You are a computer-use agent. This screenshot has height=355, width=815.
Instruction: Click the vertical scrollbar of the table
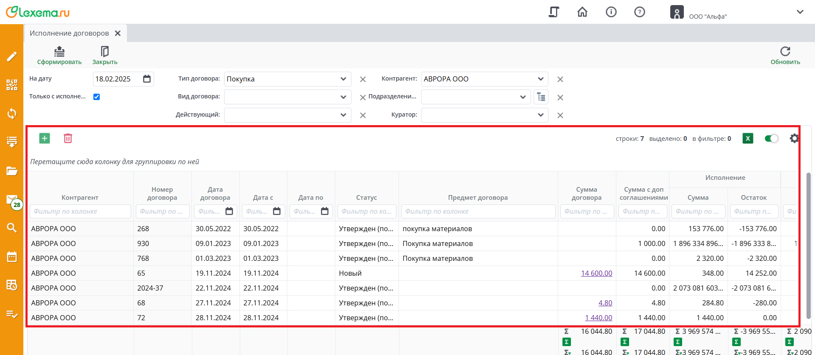click(x=808, y=246)
